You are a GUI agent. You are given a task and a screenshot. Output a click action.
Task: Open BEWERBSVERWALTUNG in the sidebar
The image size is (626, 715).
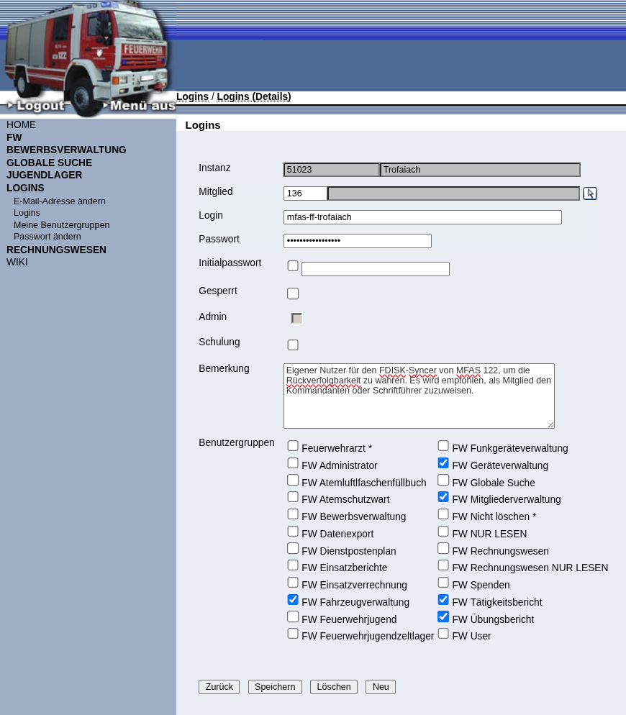coord(66,150)
